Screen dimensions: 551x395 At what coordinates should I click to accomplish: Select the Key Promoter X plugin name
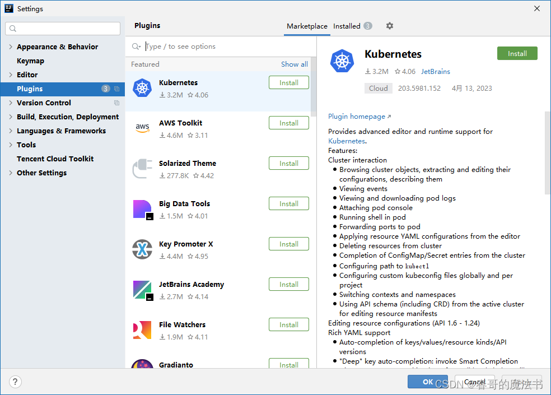click(x=186, y=244)
